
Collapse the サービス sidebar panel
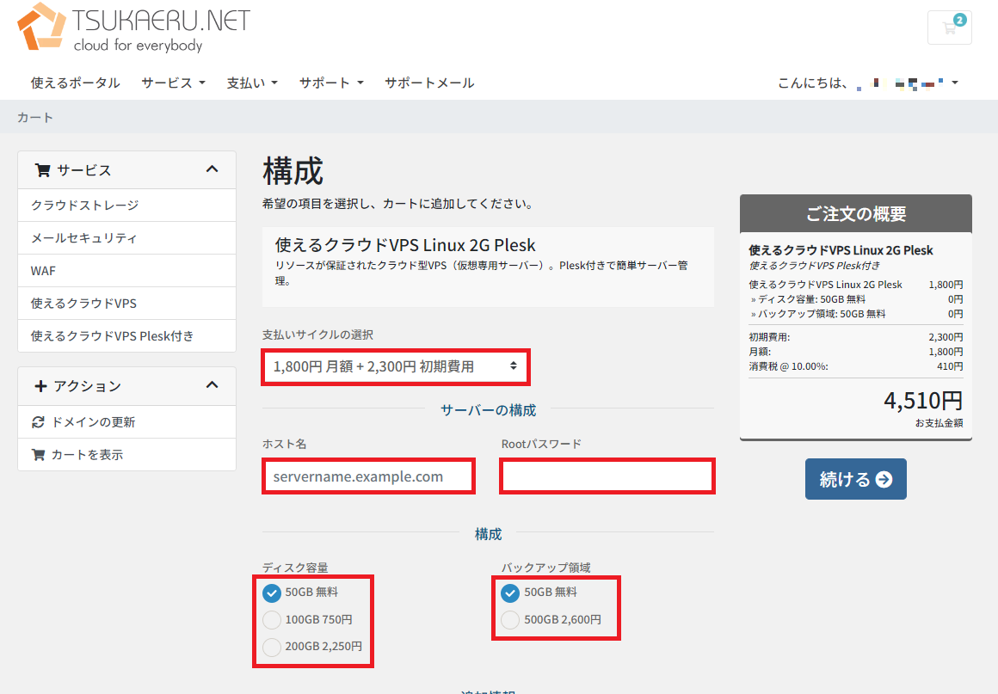point(212,169)
